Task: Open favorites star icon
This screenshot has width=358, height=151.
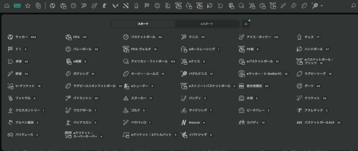Action: (x=28, y=6)
